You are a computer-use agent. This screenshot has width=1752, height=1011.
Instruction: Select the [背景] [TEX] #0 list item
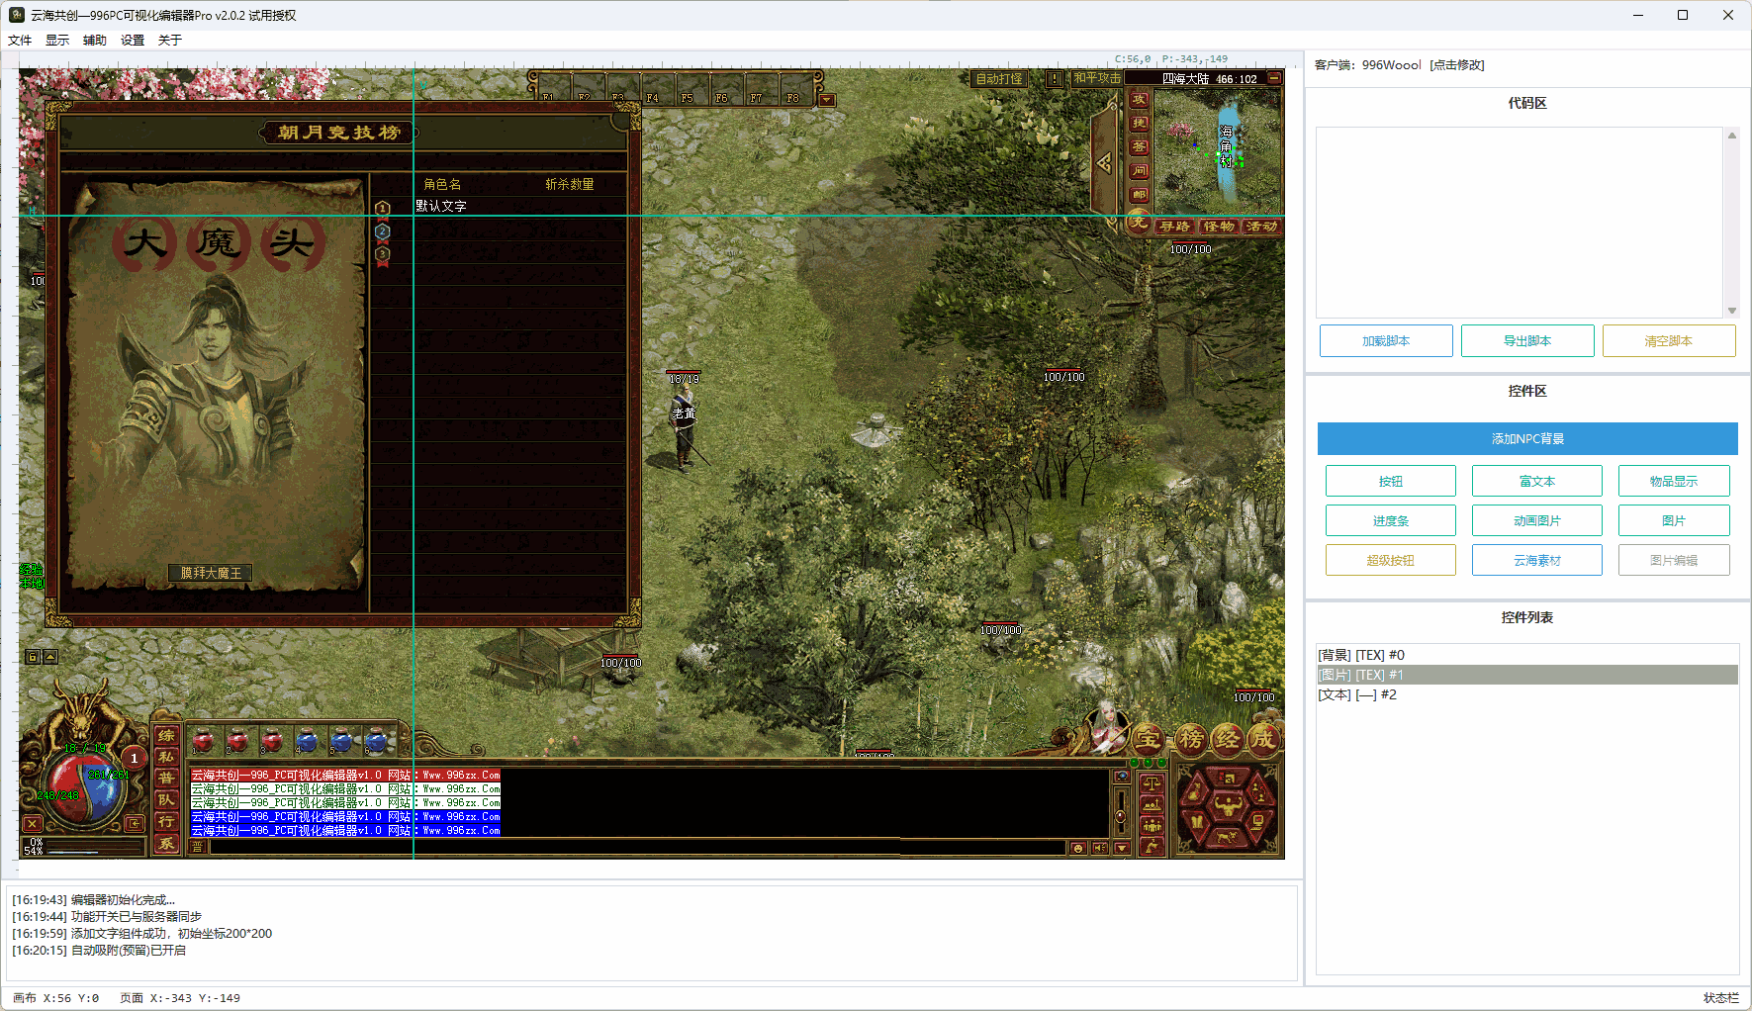pos(1527,655)
